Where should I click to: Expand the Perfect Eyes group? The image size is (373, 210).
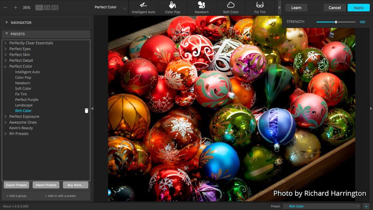(5, 49)
